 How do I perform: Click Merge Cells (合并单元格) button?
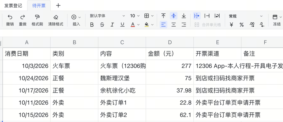point(208,25)
